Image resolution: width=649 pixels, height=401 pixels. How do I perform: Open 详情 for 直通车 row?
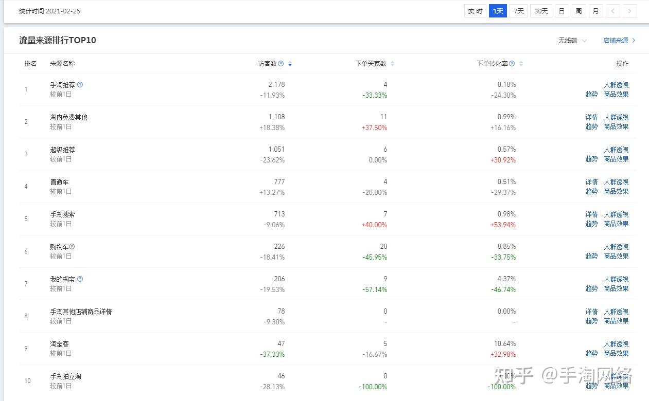(x=591, y=183)
